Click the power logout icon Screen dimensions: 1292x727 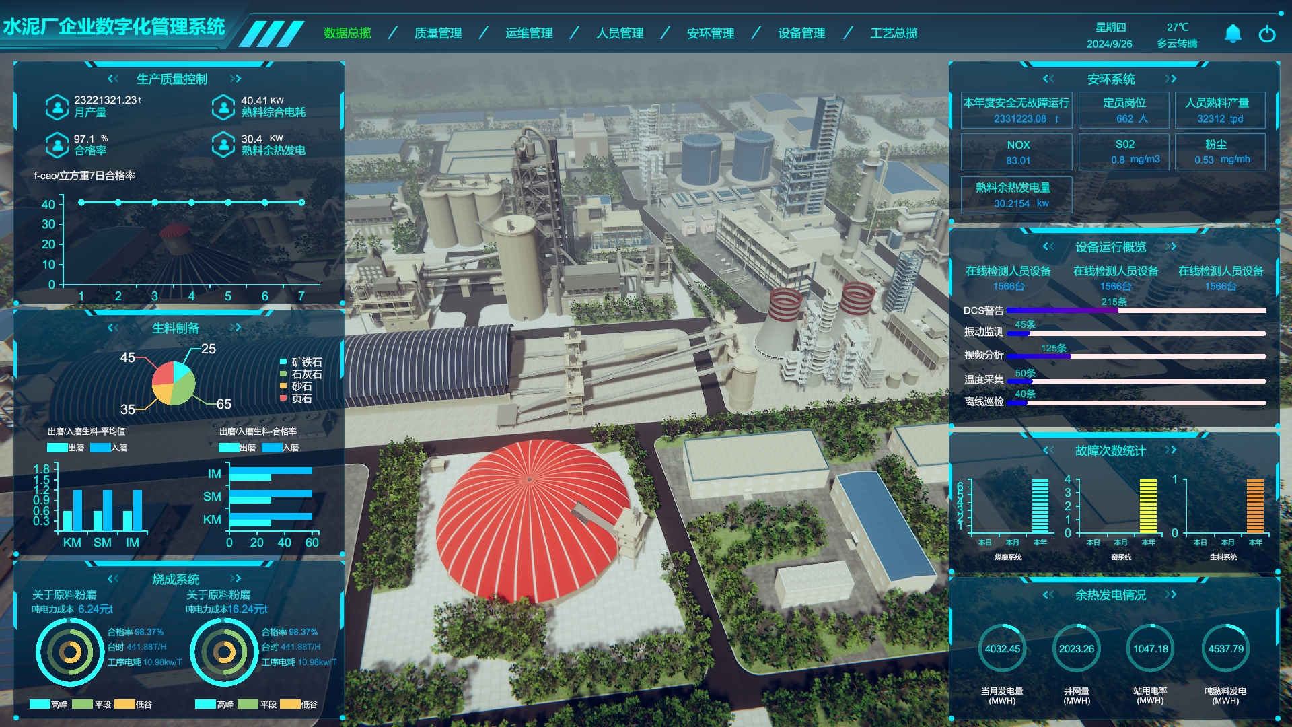pos(1267,34)
